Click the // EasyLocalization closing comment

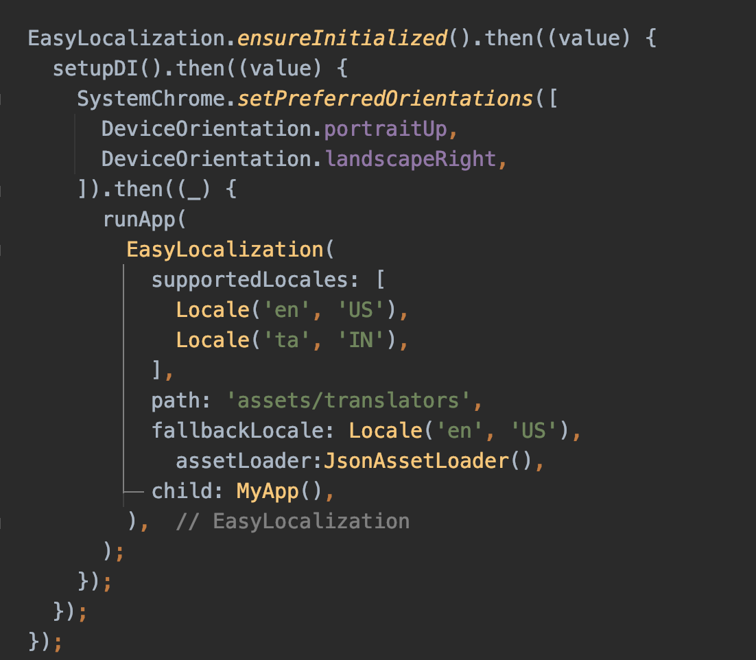pyautogui.click(x=293, y=521)
